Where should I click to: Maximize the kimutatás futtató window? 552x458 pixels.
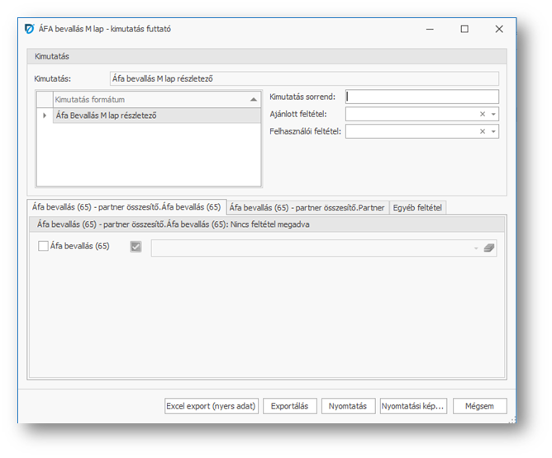(x=464, y=29)
